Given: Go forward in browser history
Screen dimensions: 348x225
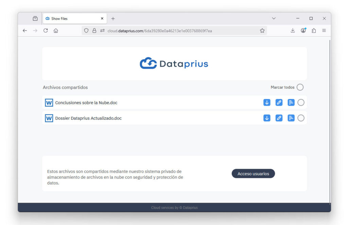Looking at the screenshot, I should tap(35, 31).
